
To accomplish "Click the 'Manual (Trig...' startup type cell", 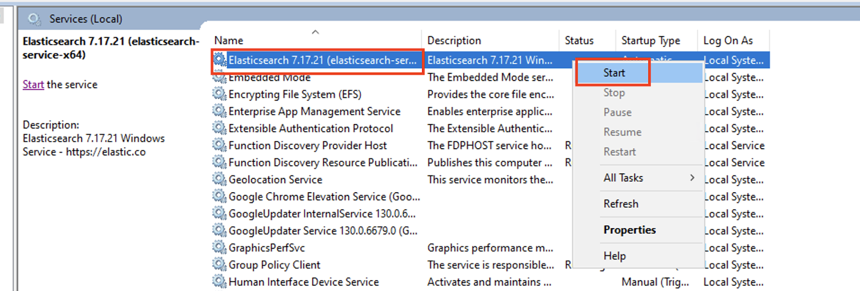I will [655, 282].
